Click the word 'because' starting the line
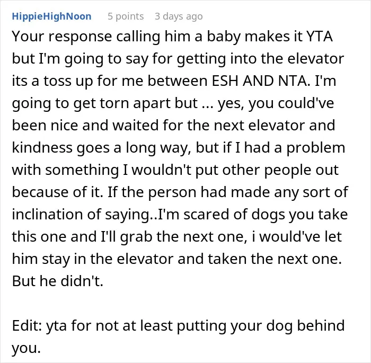This screenshot has width=371, height=363. pos(40,192)
